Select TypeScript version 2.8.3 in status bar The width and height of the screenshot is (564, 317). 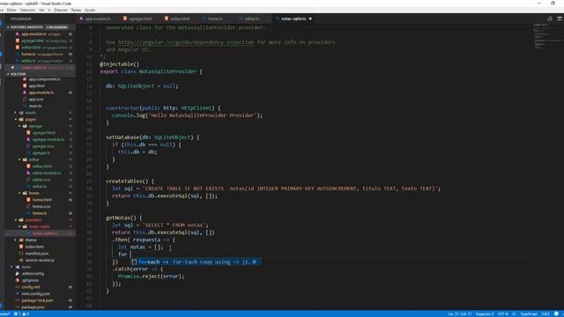tap(545, 313)
